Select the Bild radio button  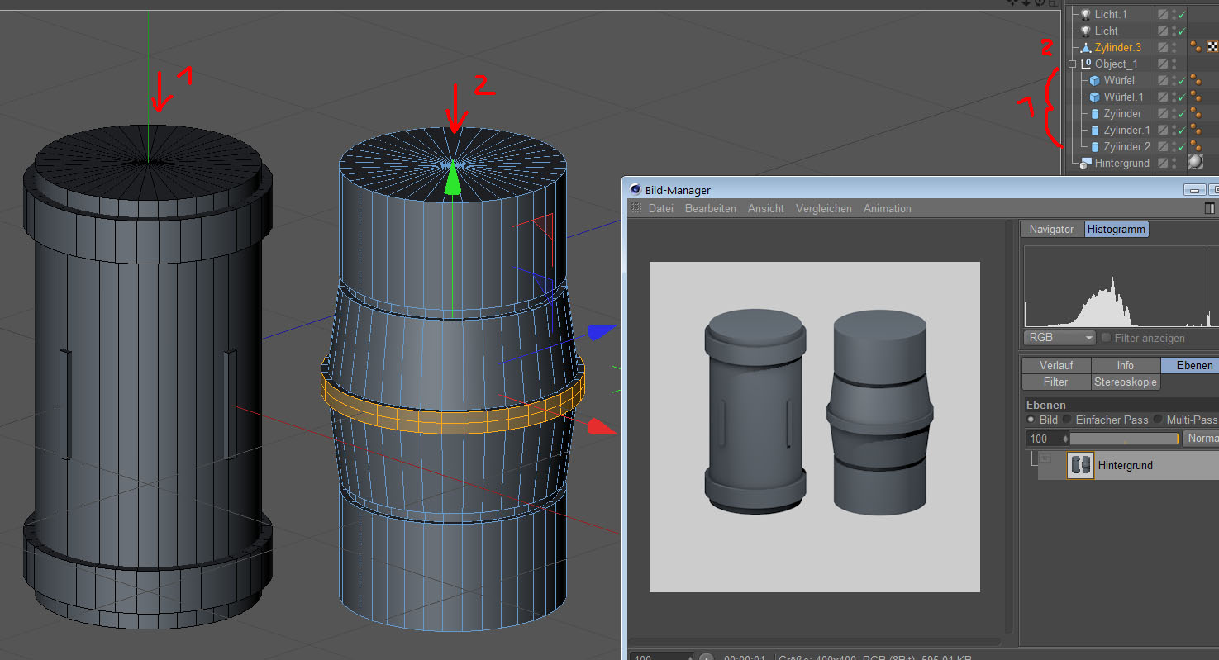coord(1031,420)
